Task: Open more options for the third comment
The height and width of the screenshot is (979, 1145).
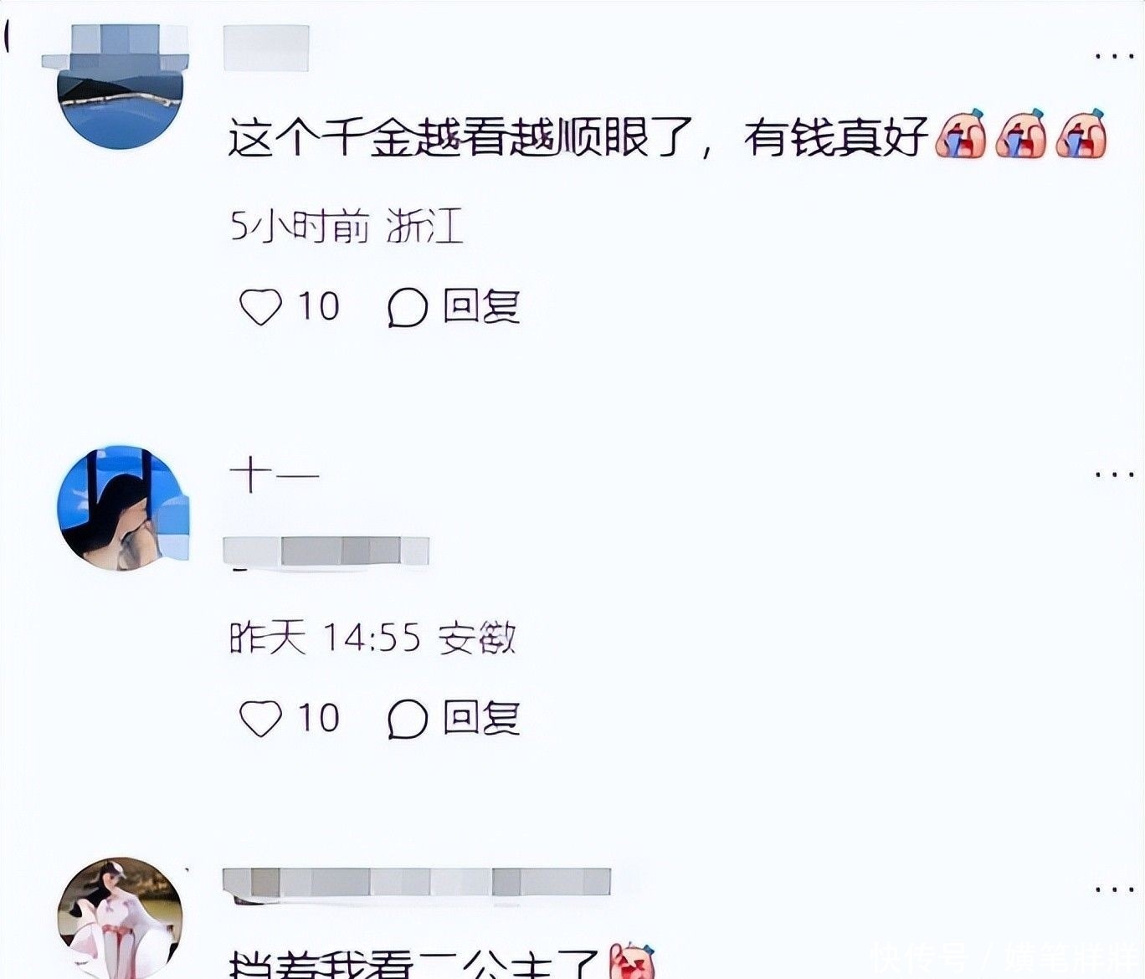Action: point(1115,889)
